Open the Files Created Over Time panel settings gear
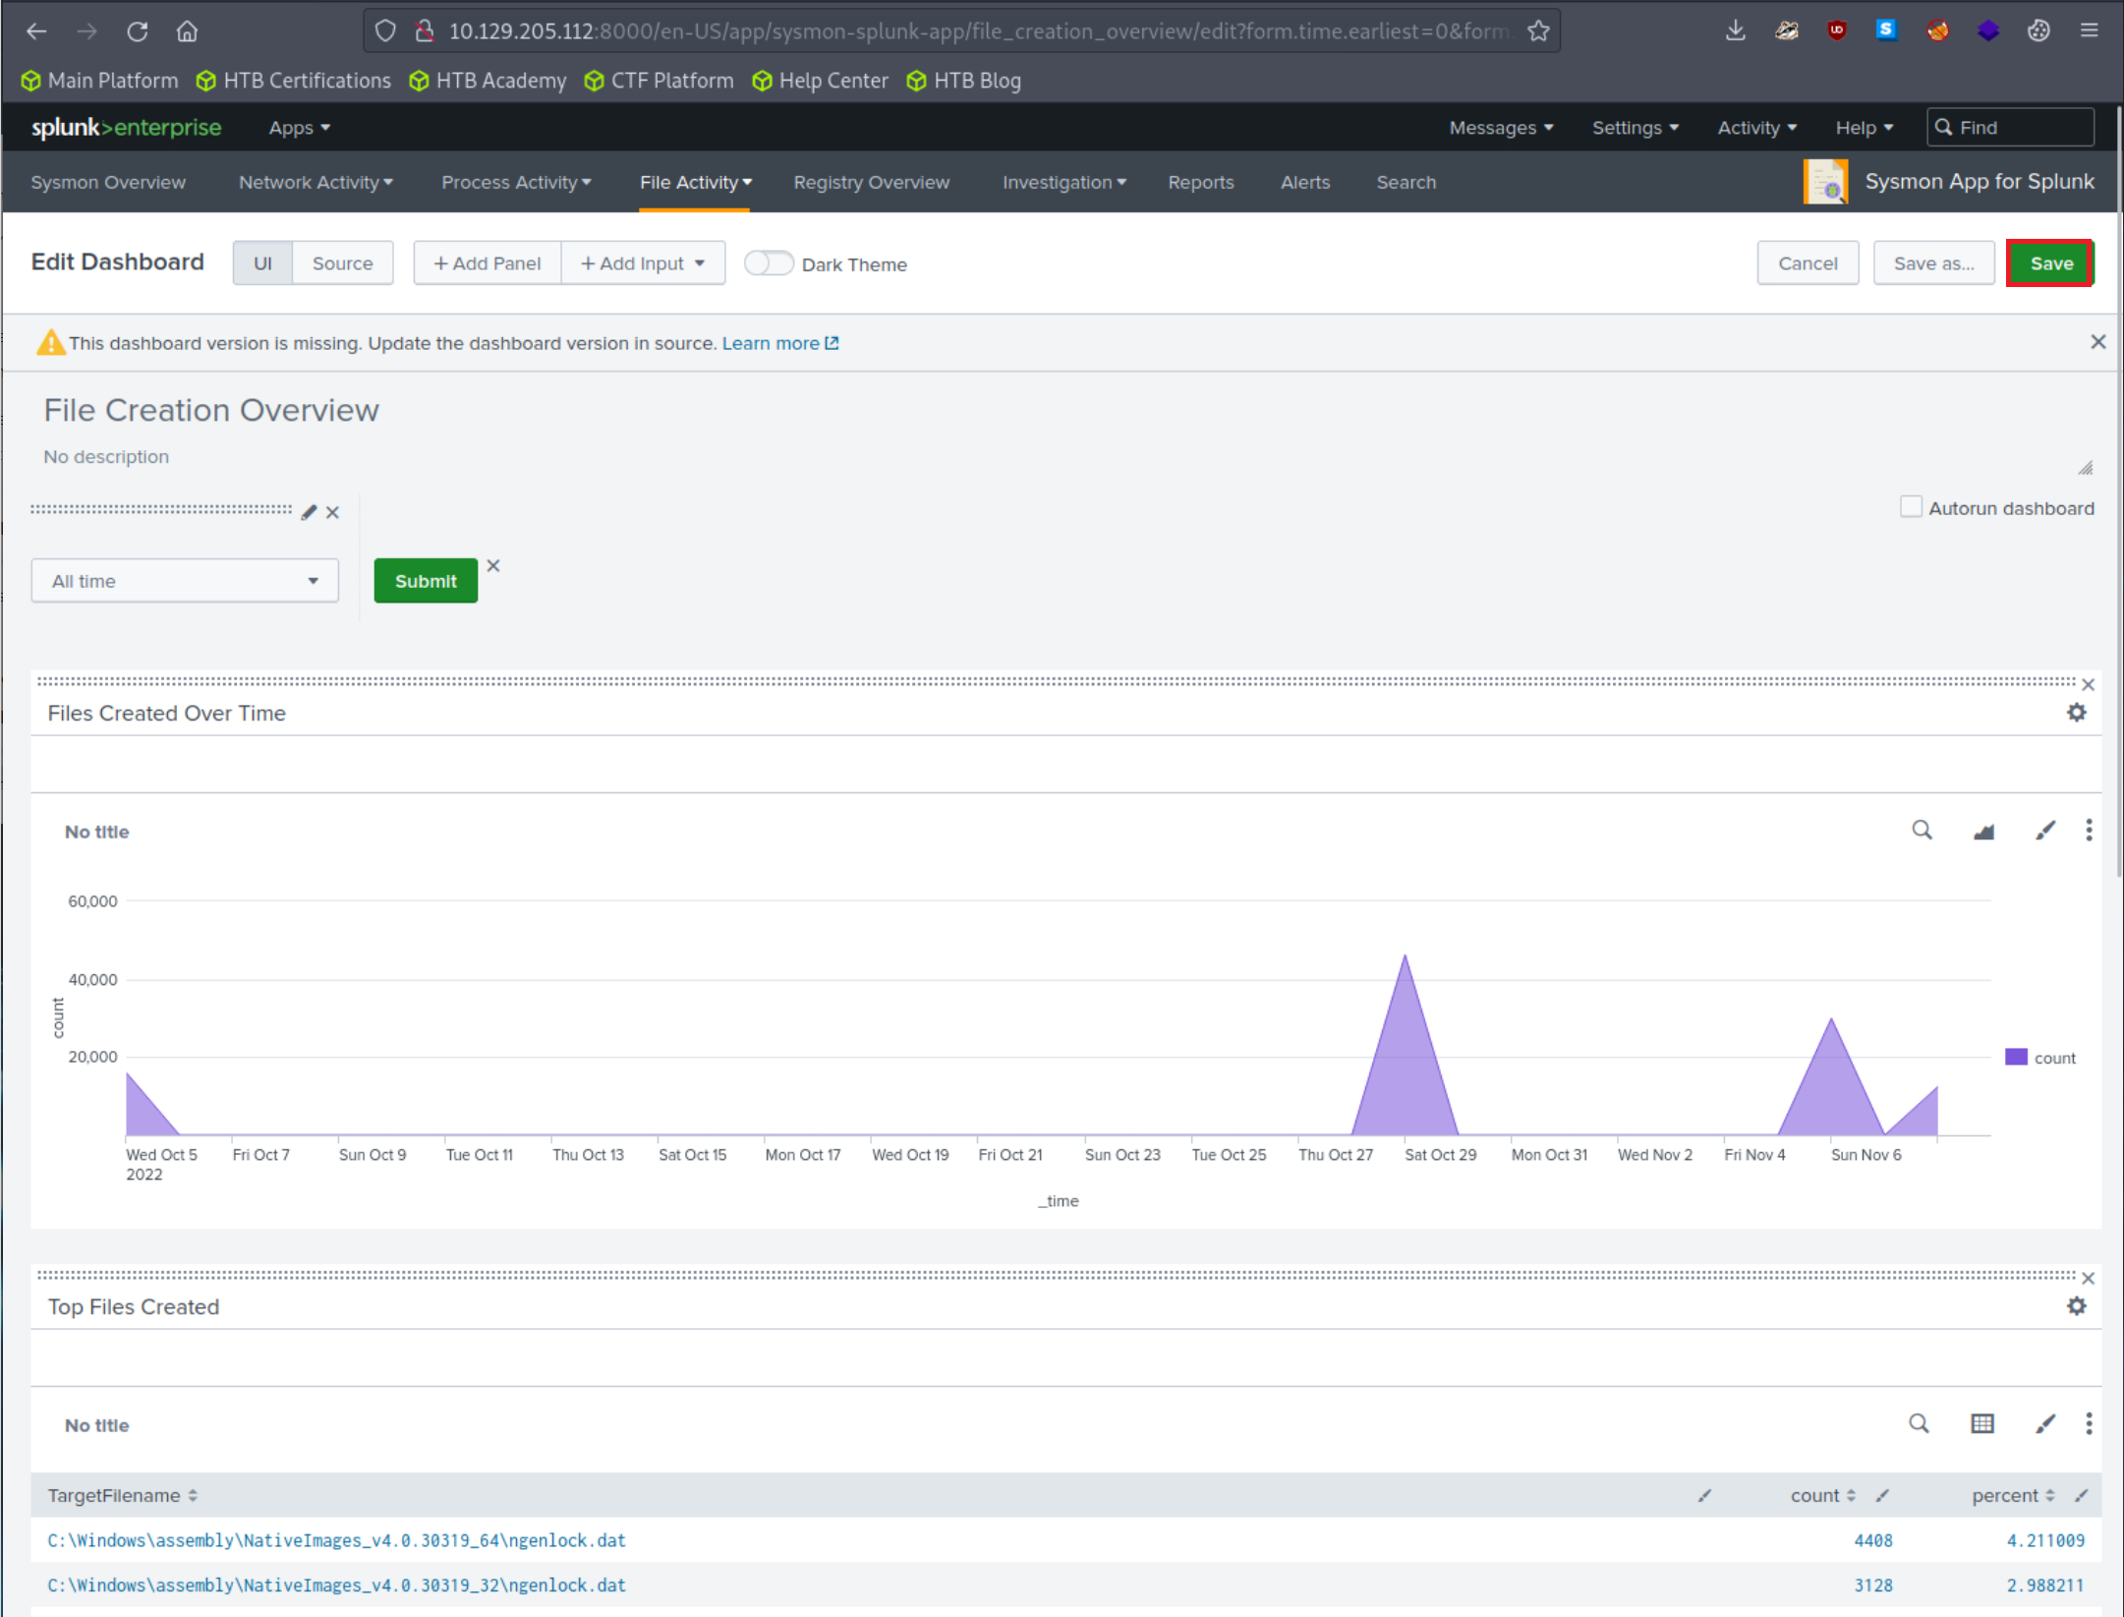Screen dimensions: 2124x1617 click(x=2077, y=712)
